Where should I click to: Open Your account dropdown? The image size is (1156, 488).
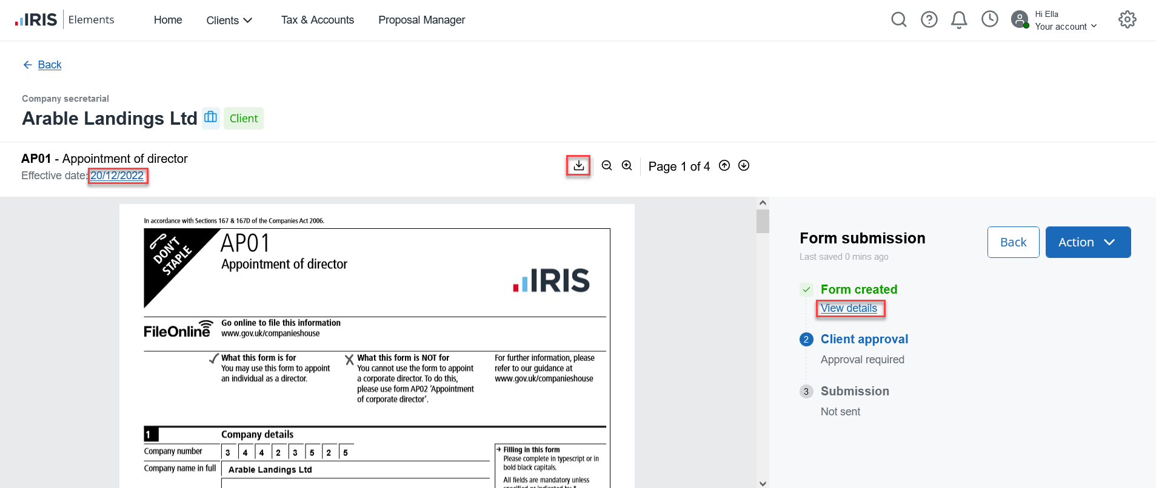[1066, 27]
